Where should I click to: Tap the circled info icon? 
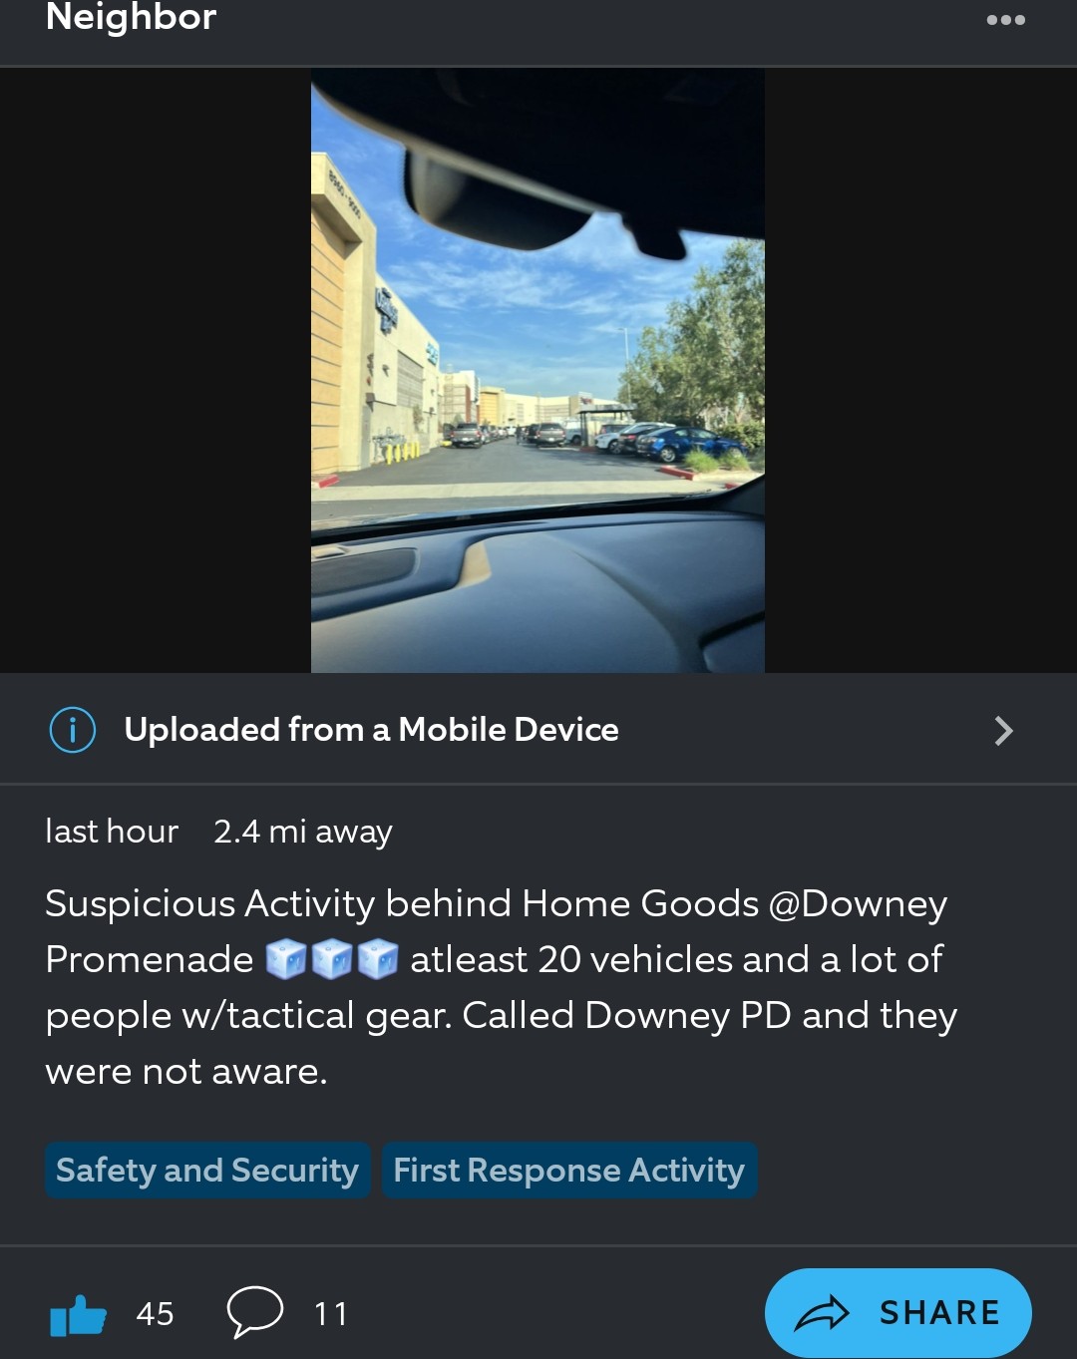pos(73,730)
